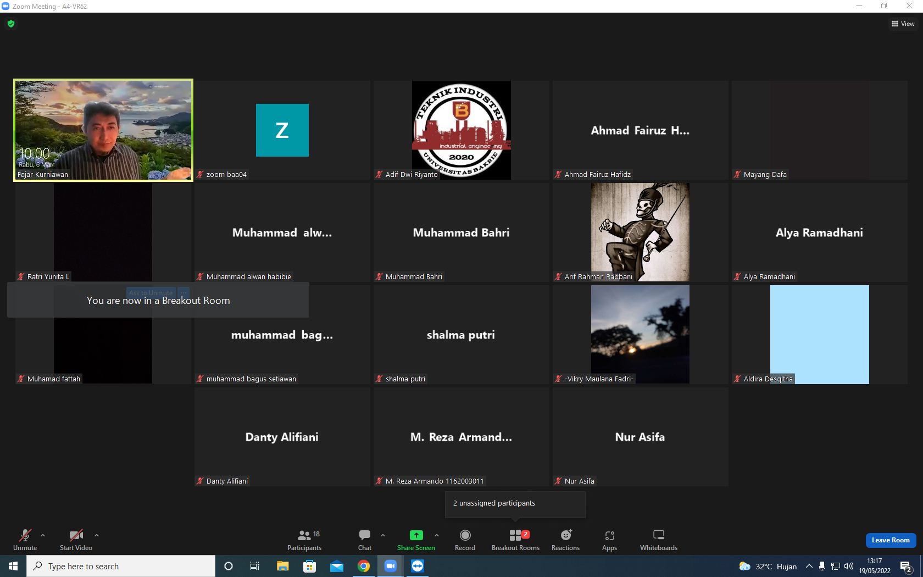Open the Reactions picker
Screen dimensions: 923x577
(x=565, y=540)
